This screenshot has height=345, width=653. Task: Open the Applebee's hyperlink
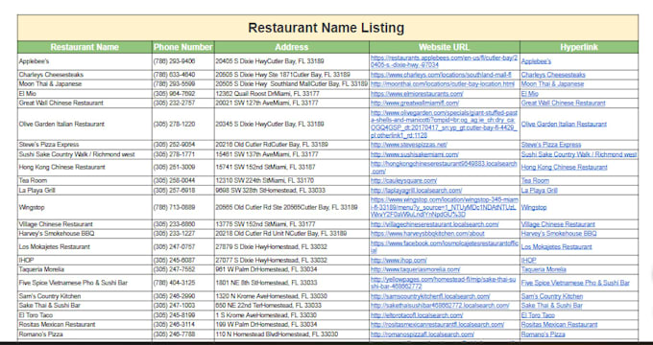click(x=536, y=61)
